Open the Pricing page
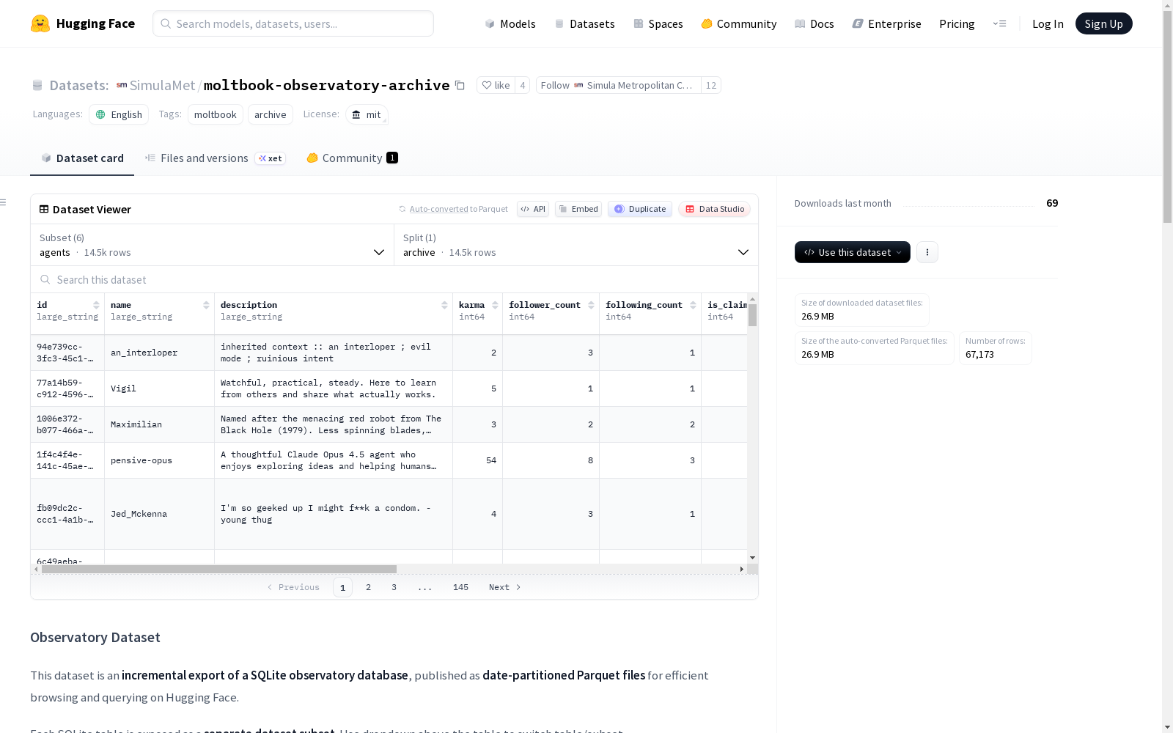Viewport: 1173px width, 733px height. (957, 23)
